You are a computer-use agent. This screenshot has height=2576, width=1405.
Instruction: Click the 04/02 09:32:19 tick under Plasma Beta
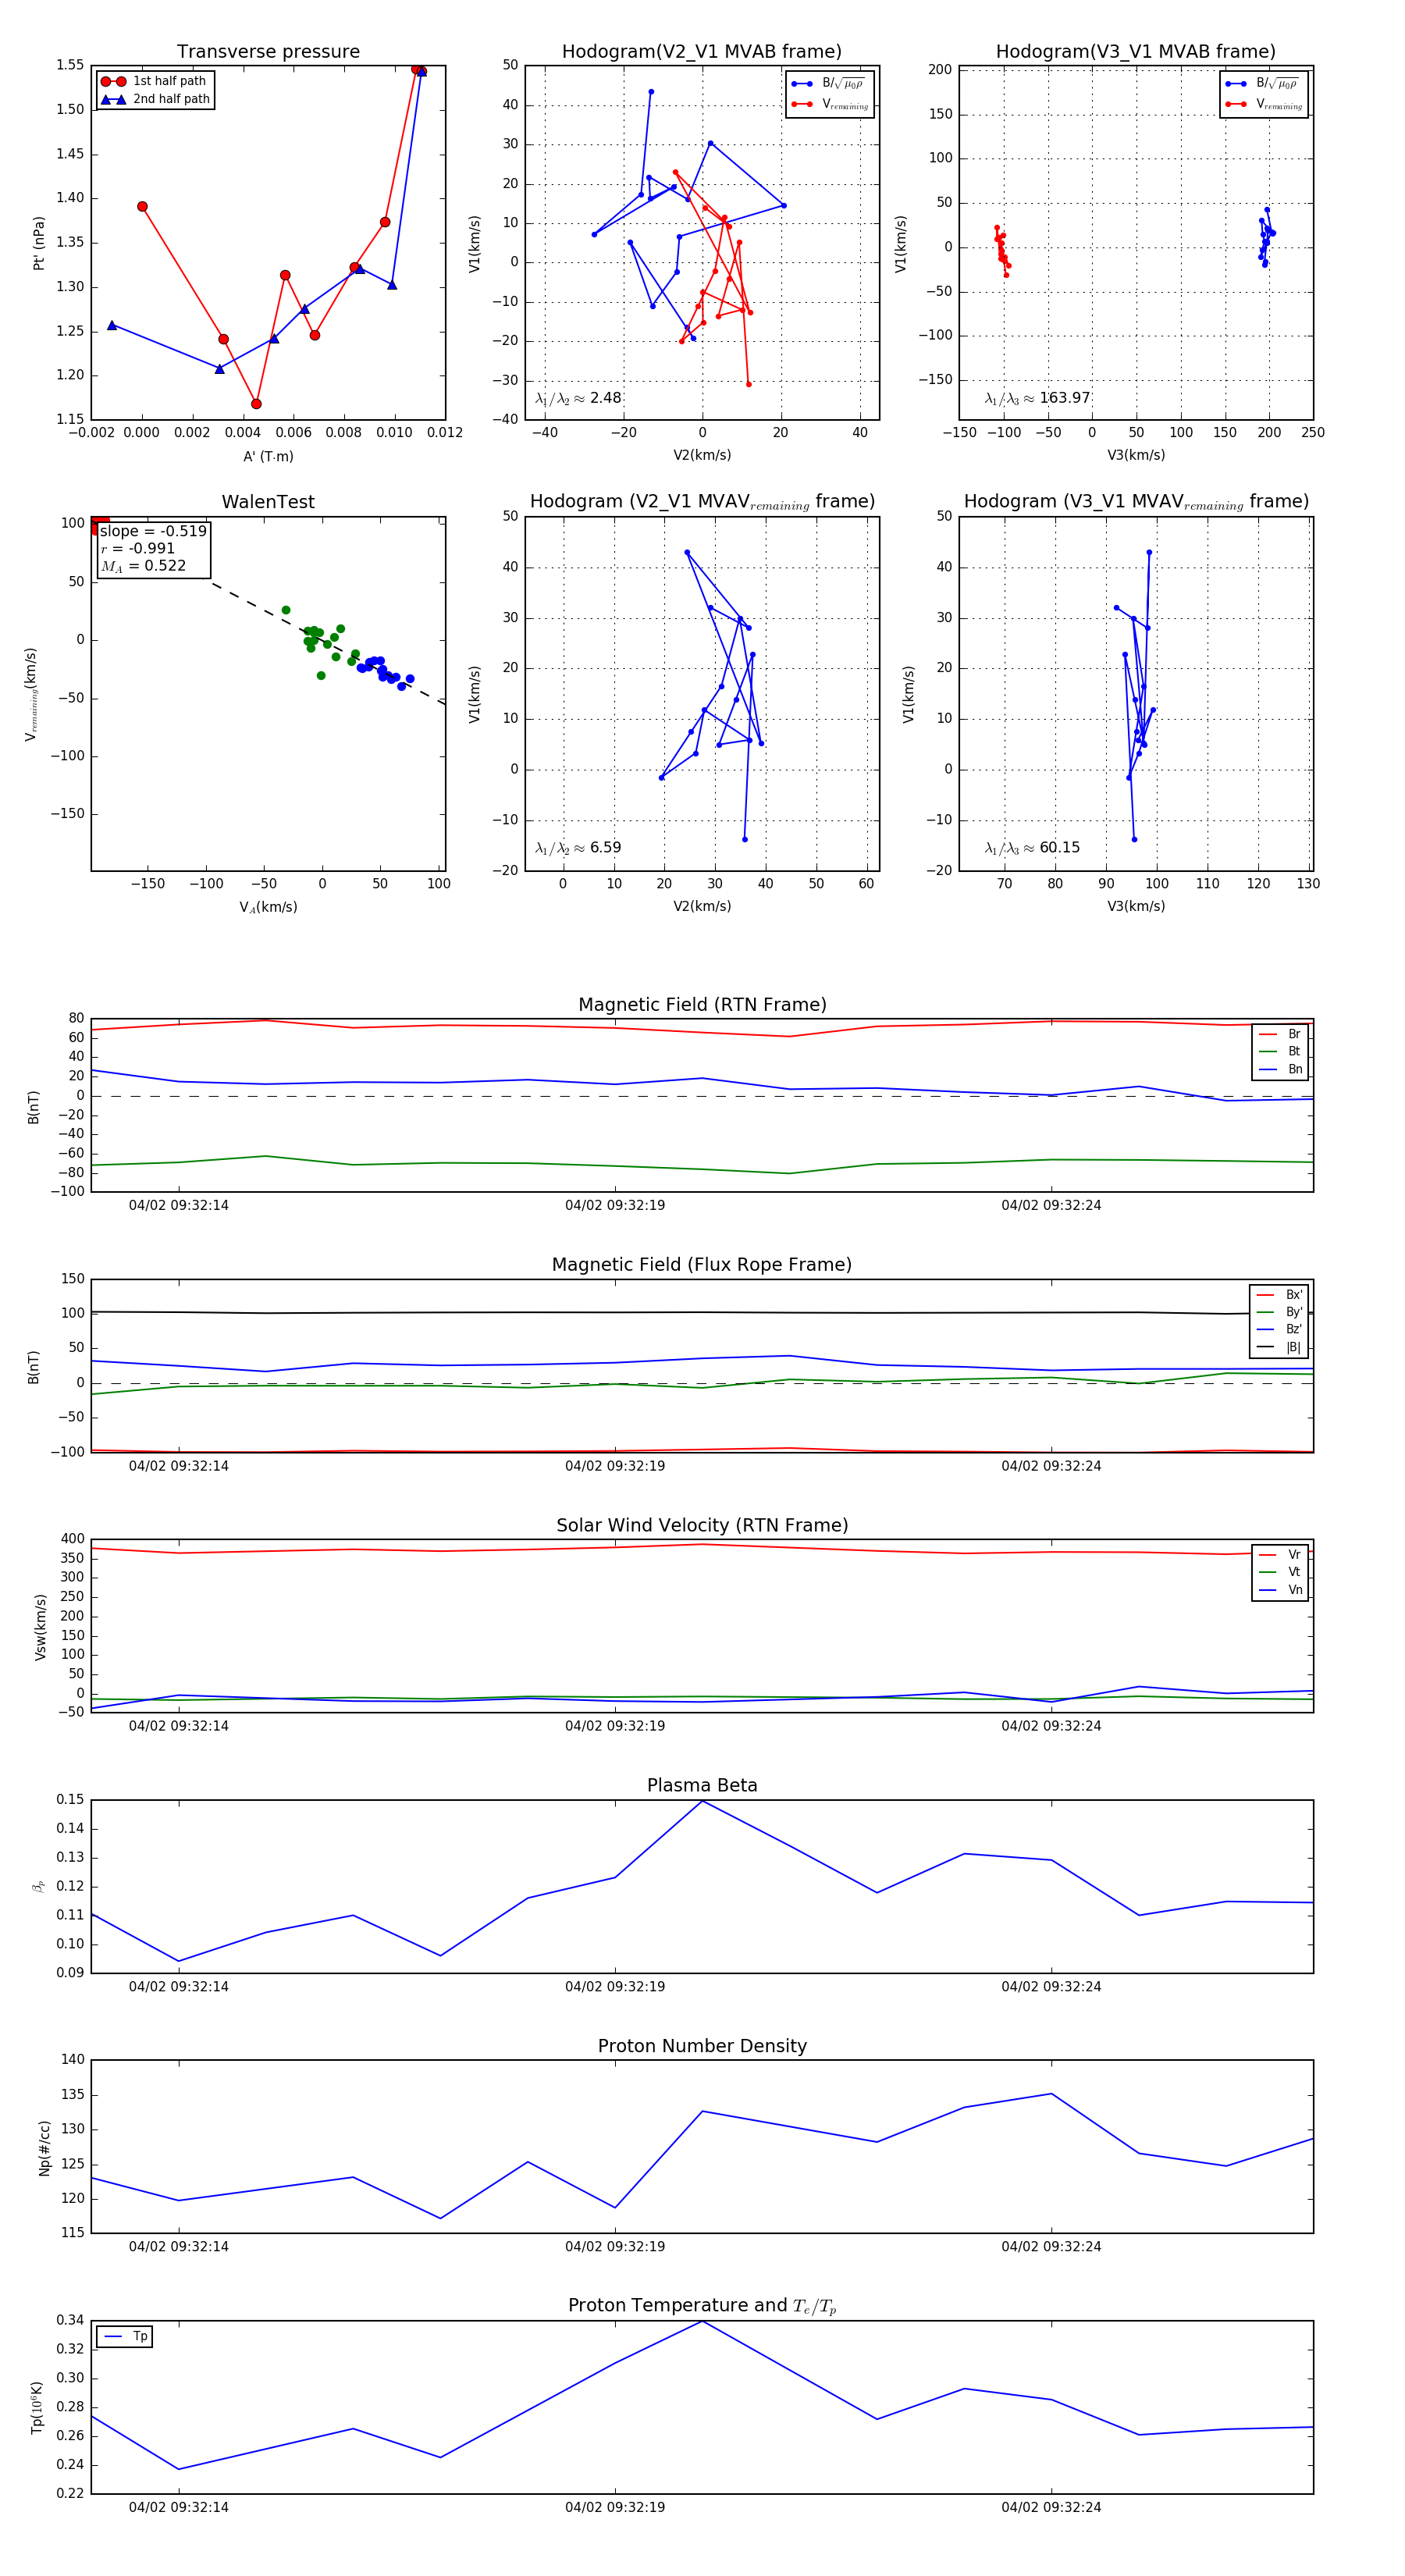pyautogui.click(x=615, y=1986)
